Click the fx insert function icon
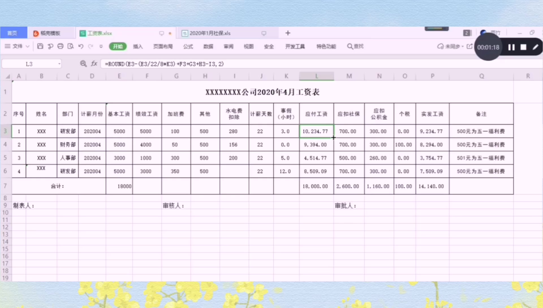Viewport: 543px width, 308px height. 94,64
